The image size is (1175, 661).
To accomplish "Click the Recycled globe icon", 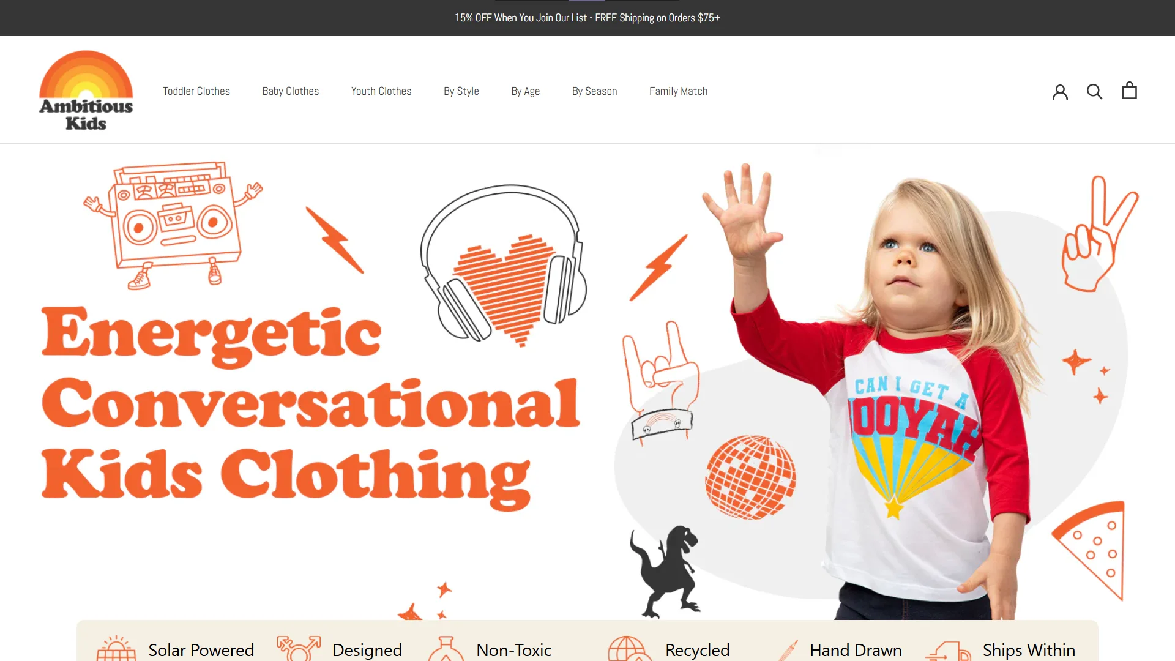I will coord(629,648).
